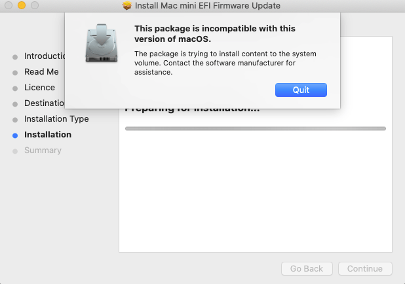Click the greyed Summary step label
The height and width of the screenshot is (284, 405).
(x=43, y=151)
